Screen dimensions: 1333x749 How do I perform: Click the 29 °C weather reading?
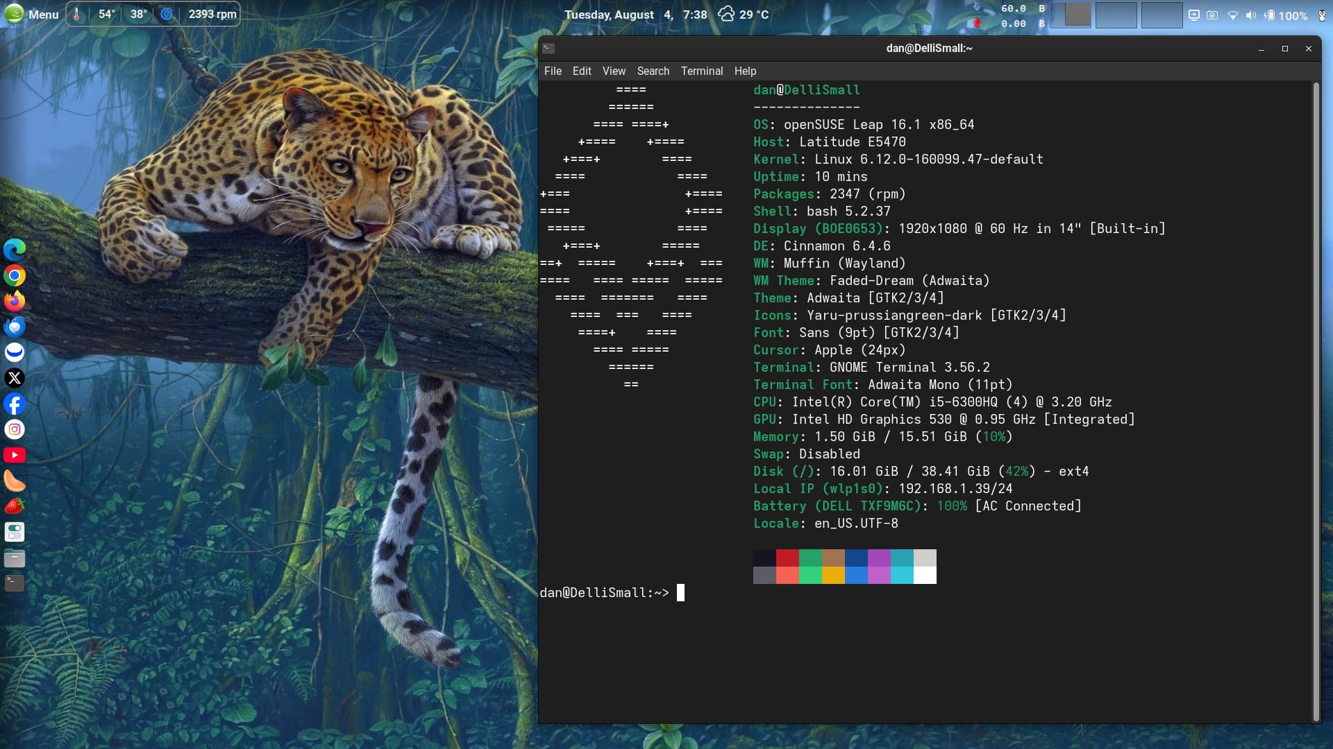tap(754, 15)
